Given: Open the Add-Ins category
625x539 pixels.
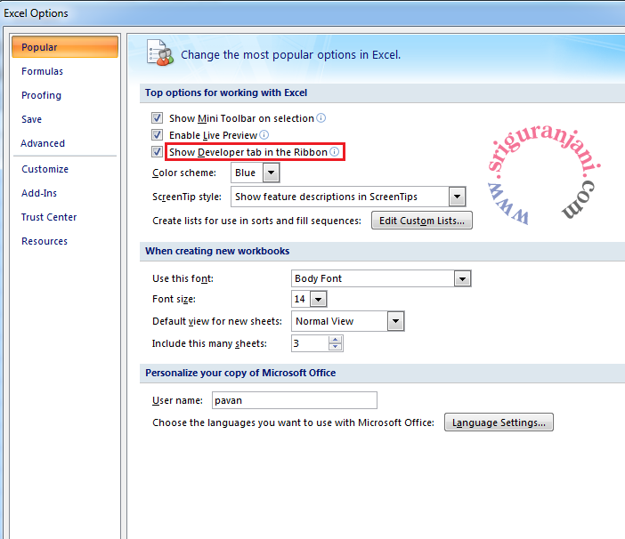Looking at the screenshot, I should (x=39, y=193).
